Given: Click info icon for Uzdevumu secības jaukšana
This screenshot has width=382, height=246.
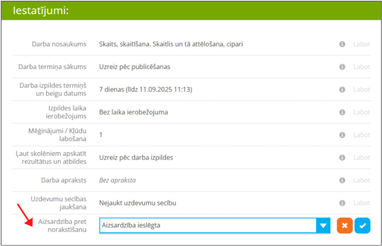Looking at the screenshot, I should (x=342, y=203).
